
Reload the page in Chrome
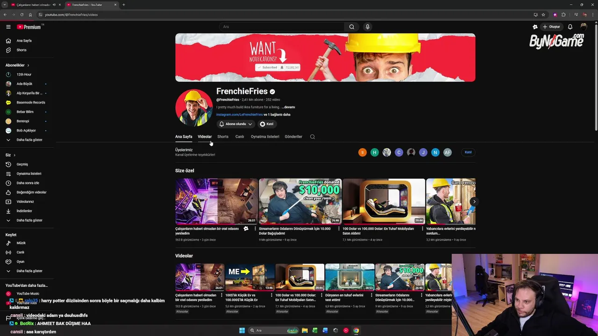(x=21, y=14)
